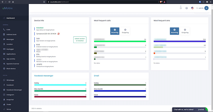Open the Keylogger section
This screenshot has width=213, height=112.
tap(10, 49)
